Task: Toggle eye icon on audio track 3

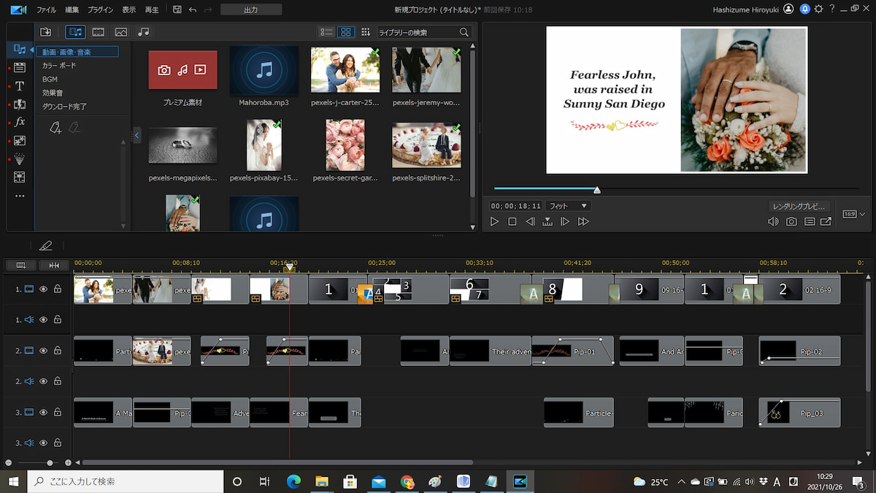Action: [x=43, y=443]
